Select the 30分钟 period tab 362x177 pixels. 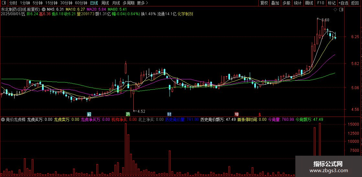tap(66, 3)
